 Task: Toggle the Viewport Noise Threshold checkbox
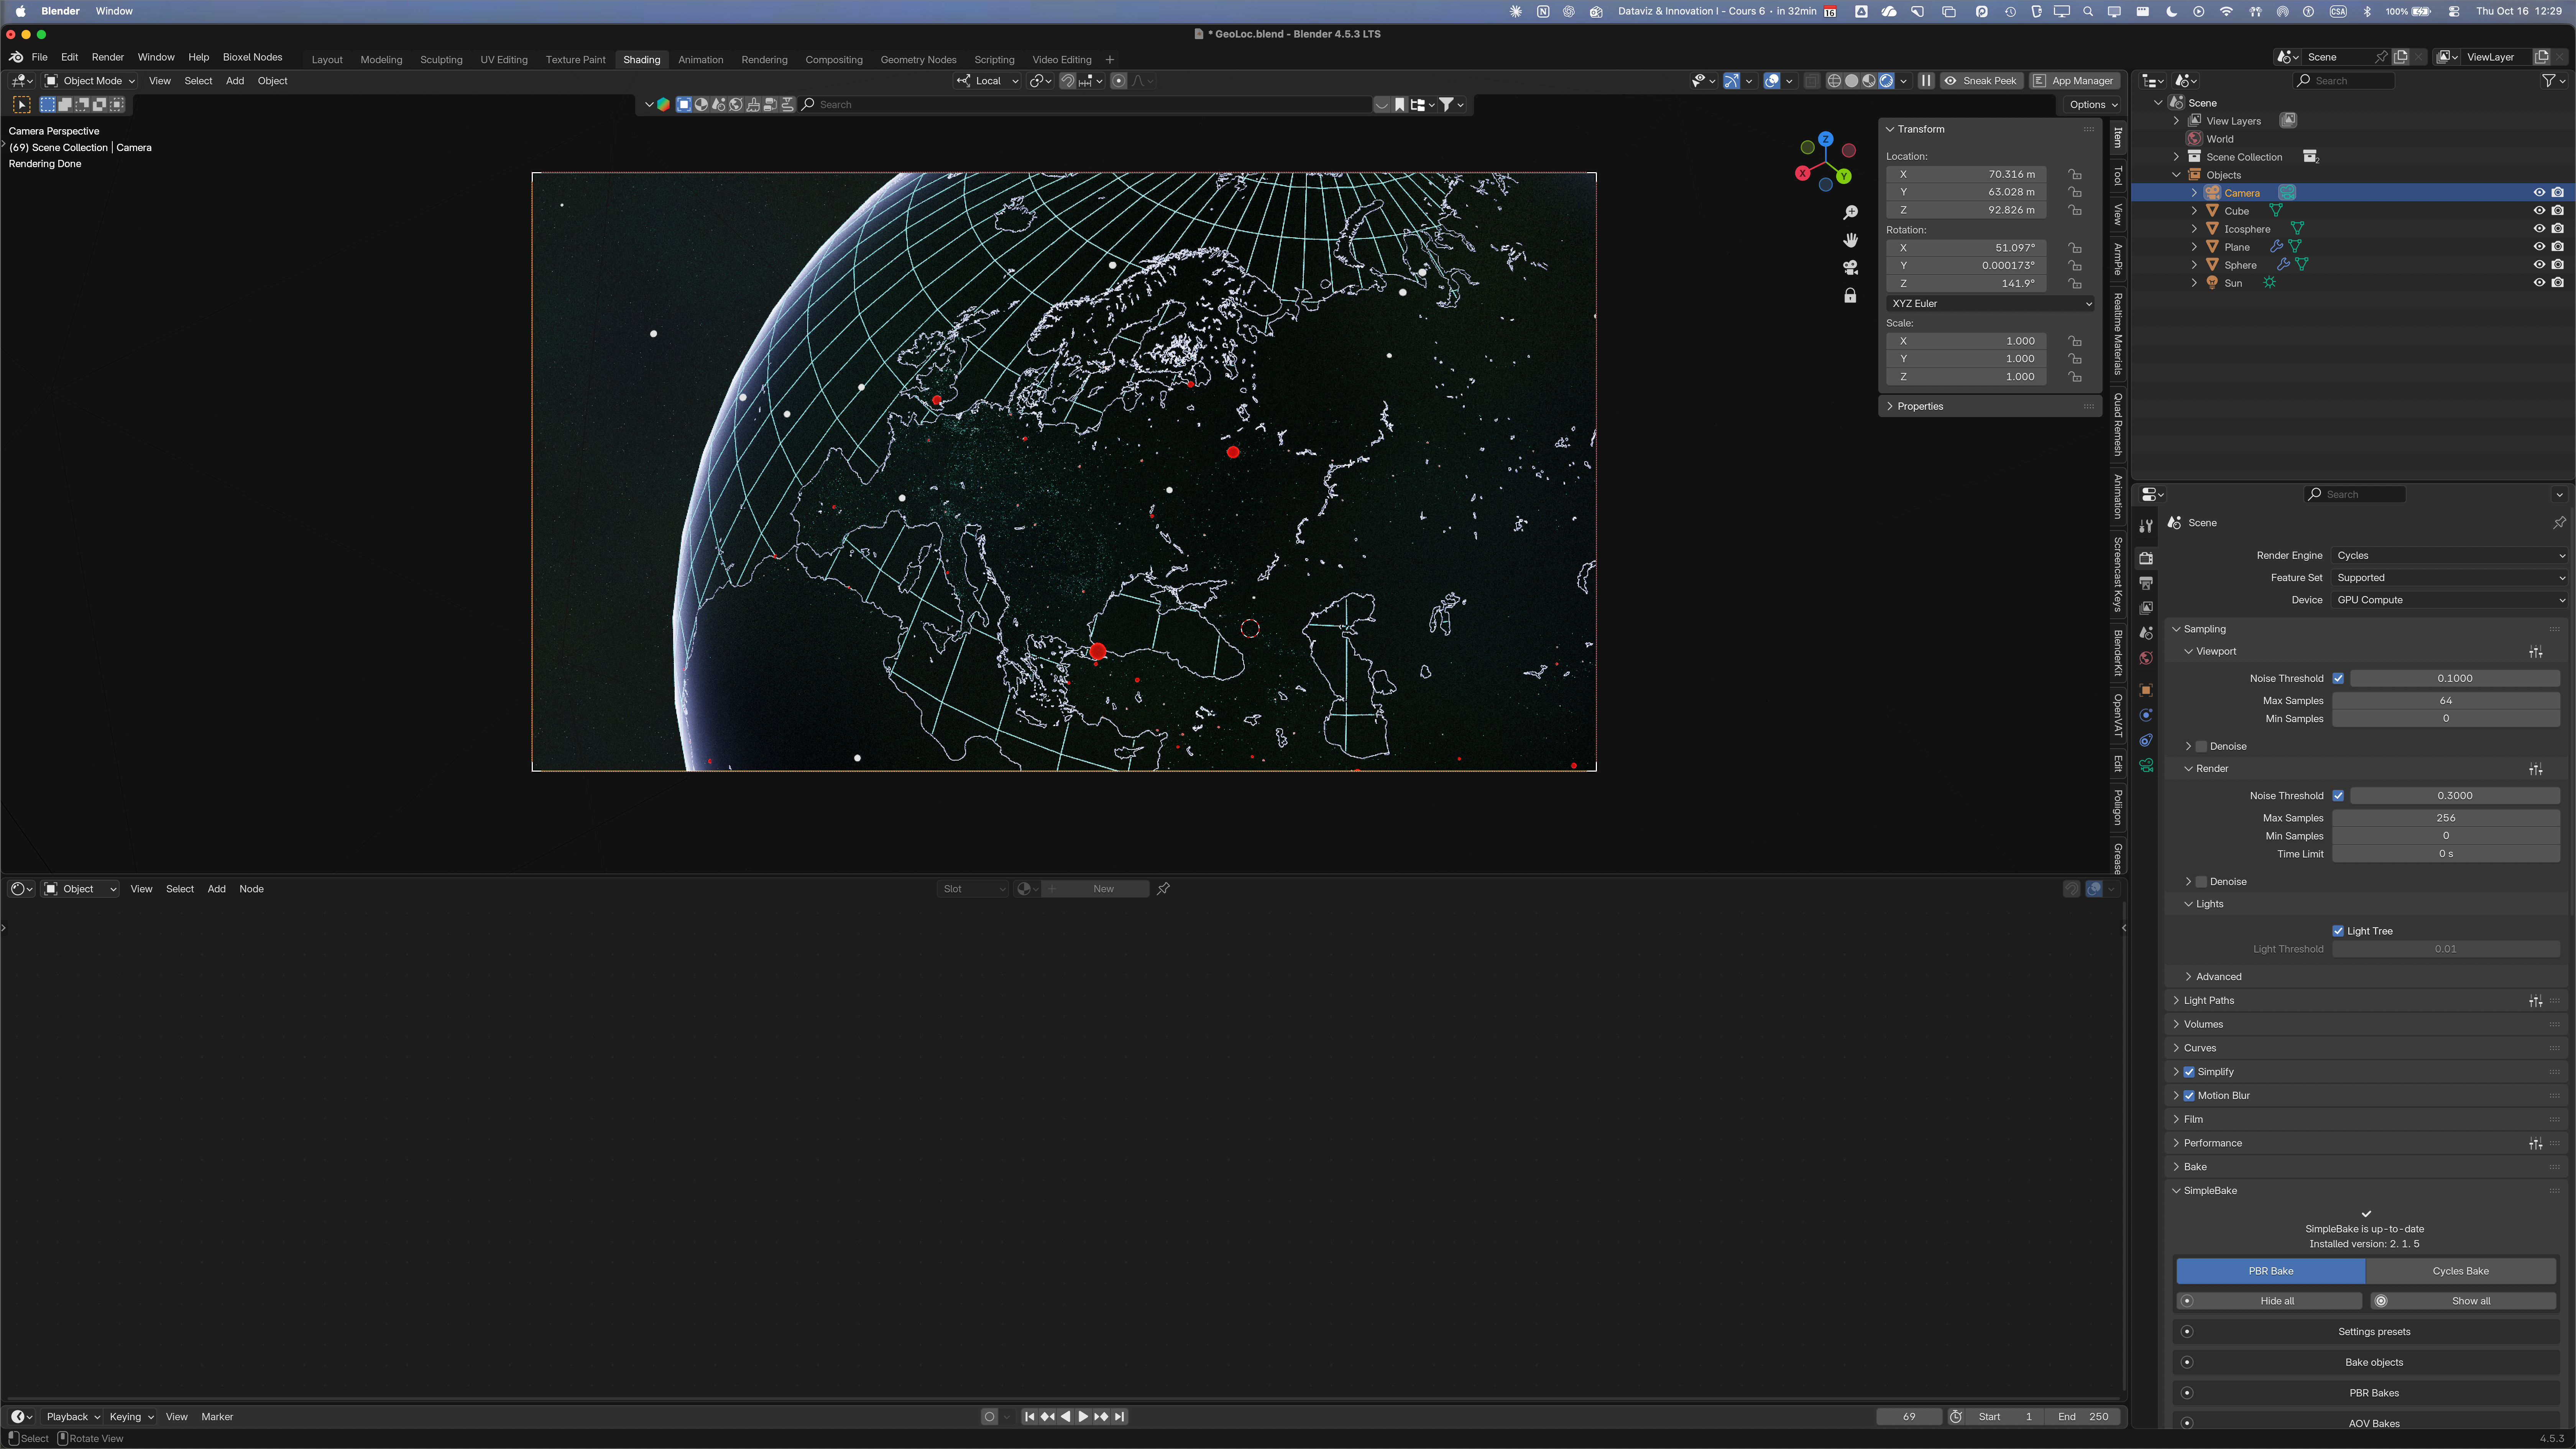(x=2338, y=679)
